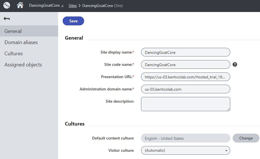Click into the Site description textarea

185,104
